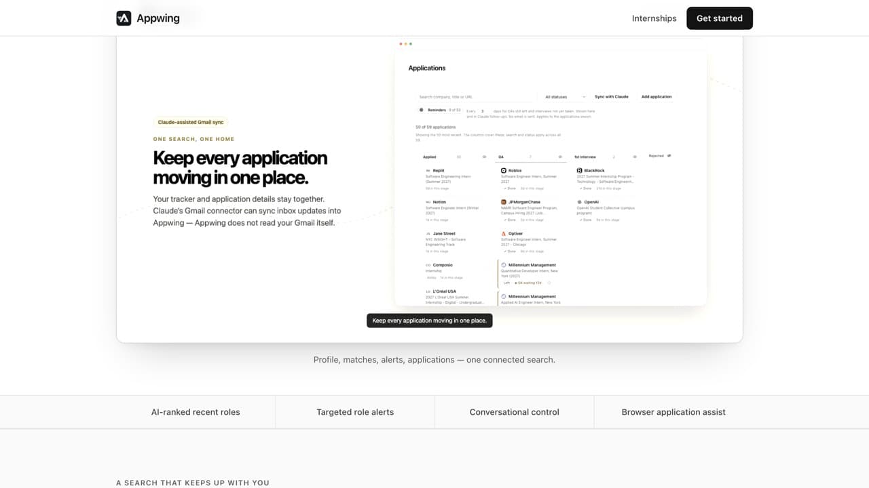This screenshot has height=488, width=869.
Task: Select the AI-ranked recent roles tab
Action: [x=196, y=412]
